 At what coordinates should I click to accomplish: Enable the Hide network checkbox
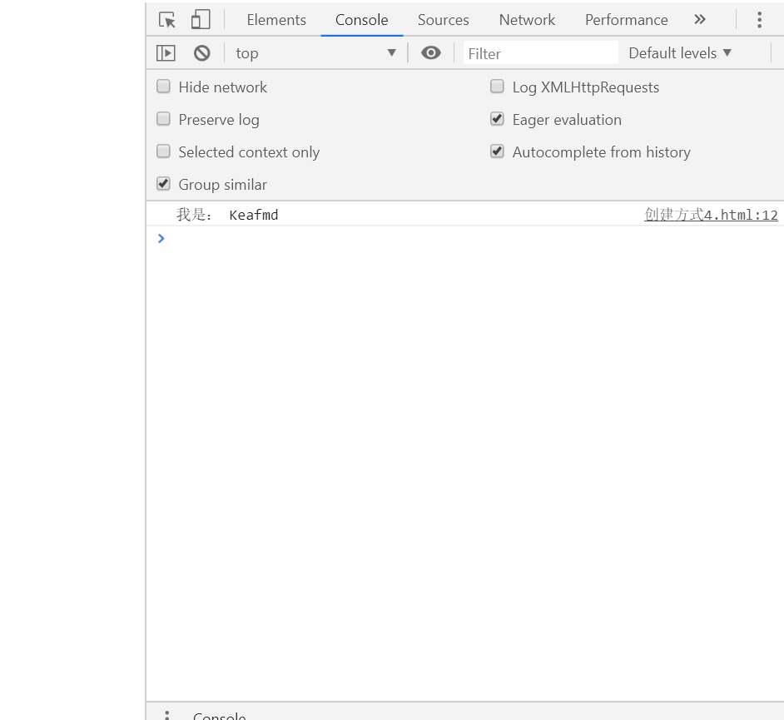163,87
